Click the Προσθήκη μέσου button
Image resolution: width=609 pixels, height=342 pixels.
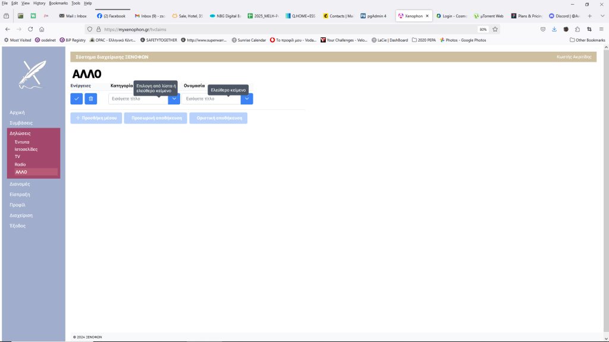[x=96, y=118]
